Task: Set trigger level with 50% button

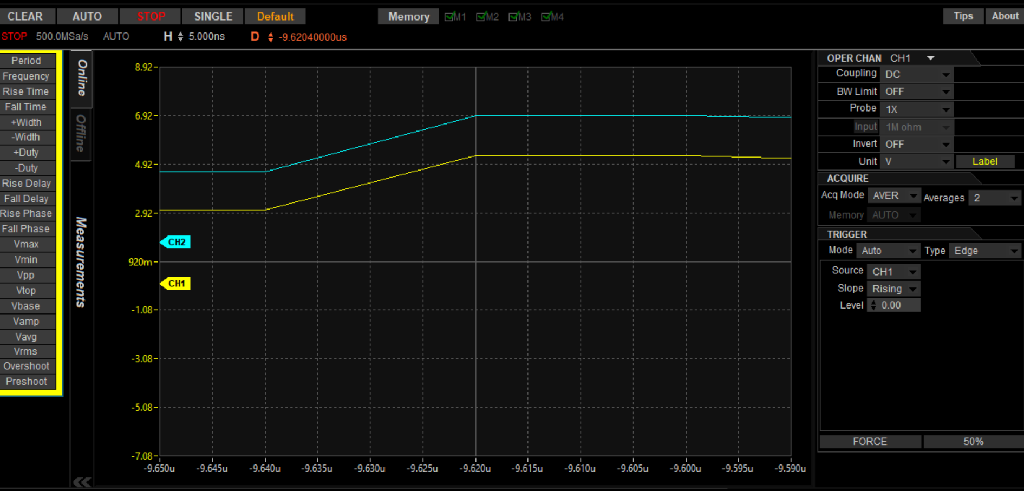Action: pos(973,442)
